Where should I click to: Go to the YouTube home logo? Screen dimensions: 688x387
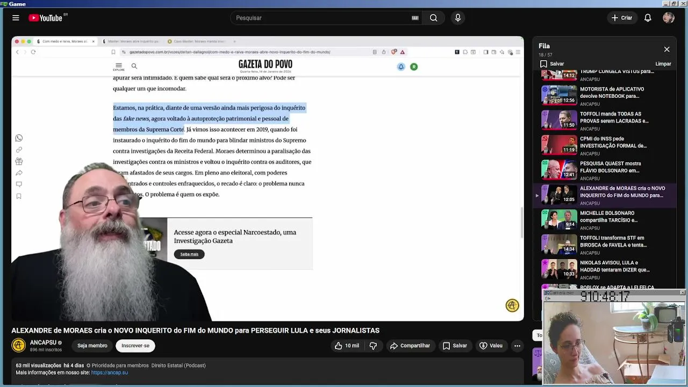pyautogui.click(x=46, y=18)
